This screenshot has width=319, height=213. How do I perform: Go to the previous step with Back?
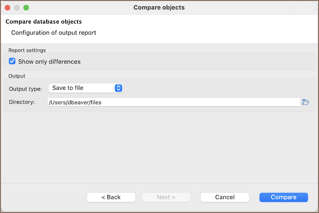[x=111, y=197]
